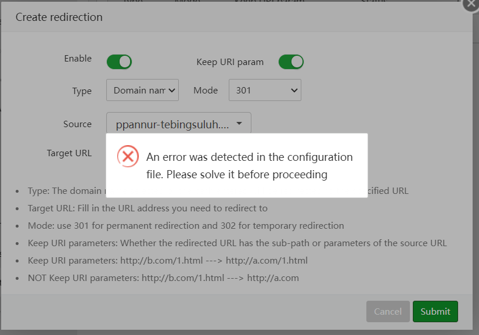Disable the Keep URI param toggle
Image resolution: width=479 pixels, height=335 pixels.
[x=291, y=62]
